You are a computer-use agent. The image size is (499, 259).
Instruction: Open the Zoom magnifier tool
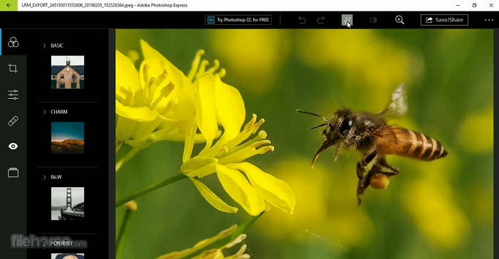point(400,20)
